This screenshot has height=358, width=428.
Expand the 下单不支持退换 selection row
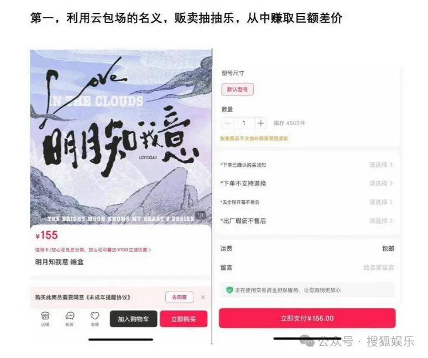point(307,183)
